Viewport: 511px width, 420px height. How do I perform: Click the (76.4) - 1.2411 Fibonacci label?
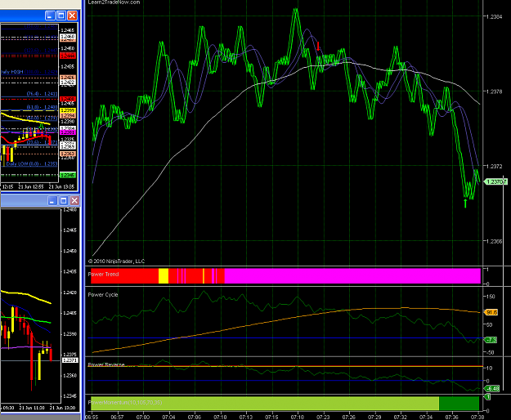pyautogui.click(x=42, y=94)
